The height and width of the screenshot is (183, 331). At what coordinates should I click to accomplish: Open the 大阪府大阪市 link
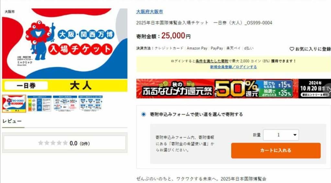(150, 12)
